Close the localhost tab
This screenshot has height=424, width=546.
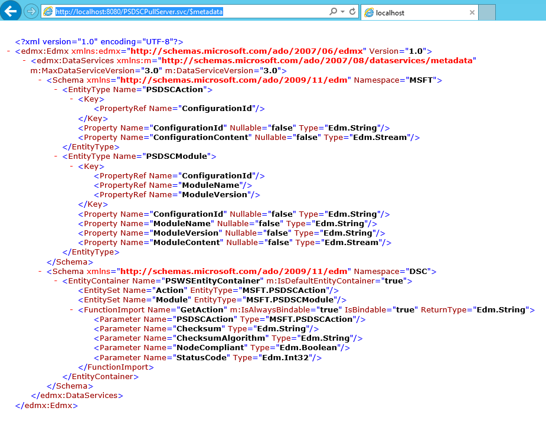tap(472, 12)
